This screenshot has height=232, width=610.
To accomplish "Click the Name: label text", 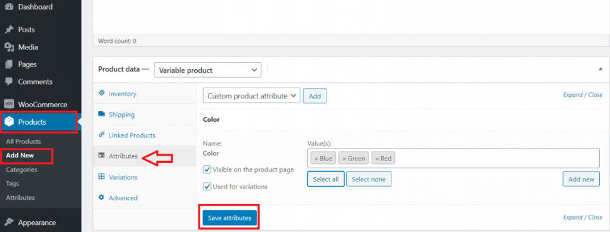I will click(212, 144).
